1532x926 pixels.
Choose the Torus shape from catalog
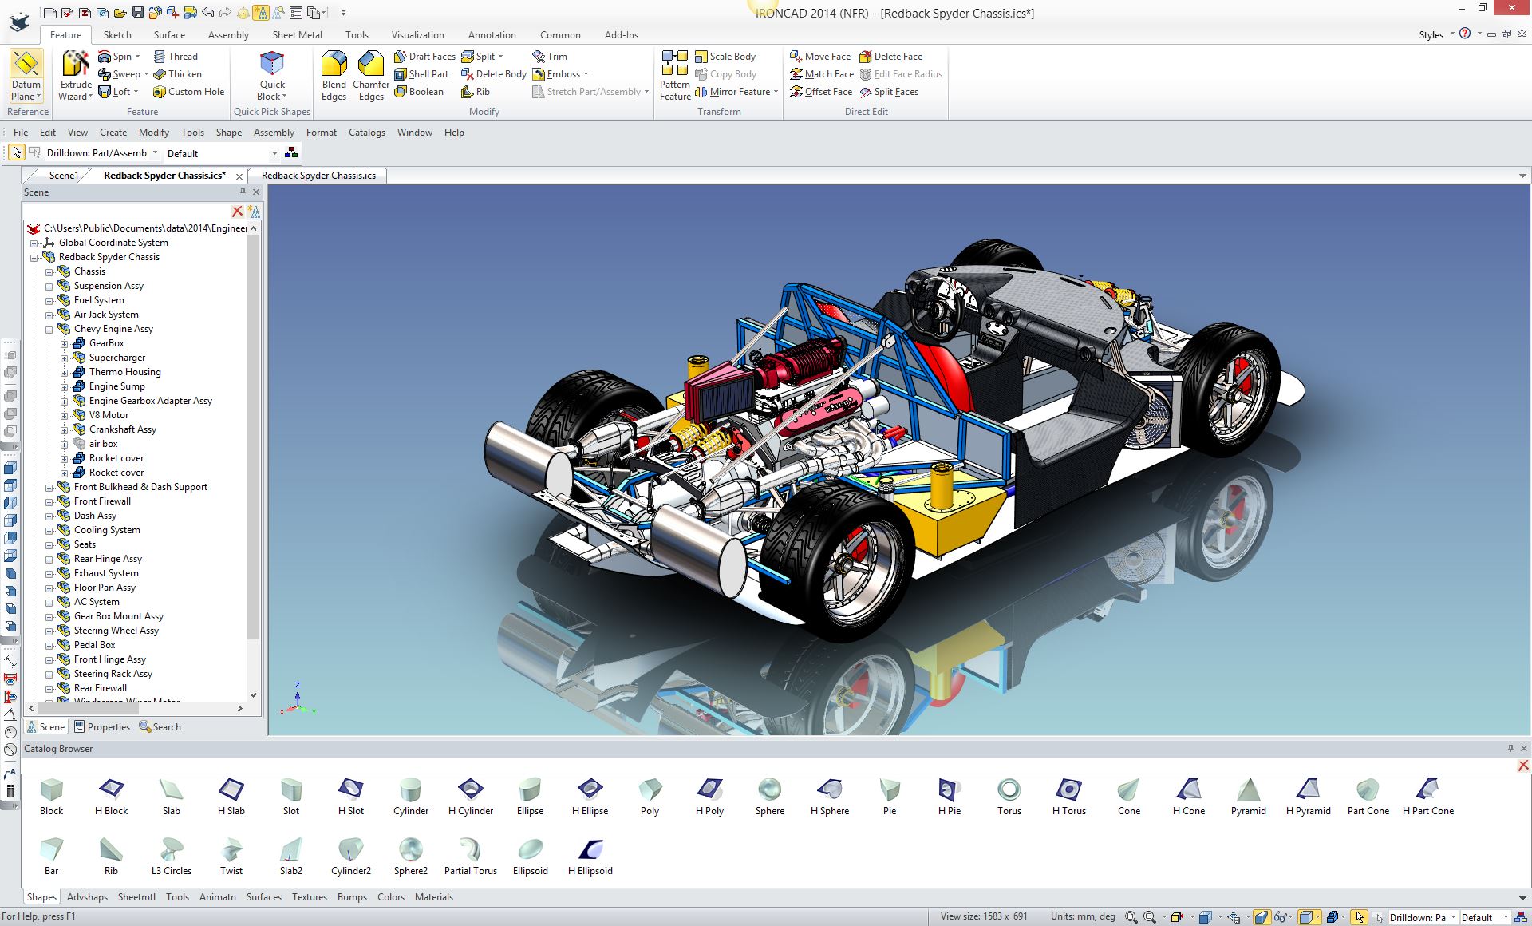click(x=1009, y=790)
